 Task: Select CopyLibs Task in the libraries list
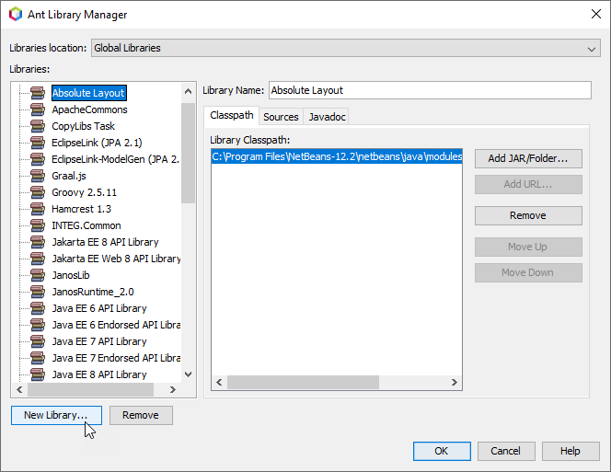pos(83,126)
